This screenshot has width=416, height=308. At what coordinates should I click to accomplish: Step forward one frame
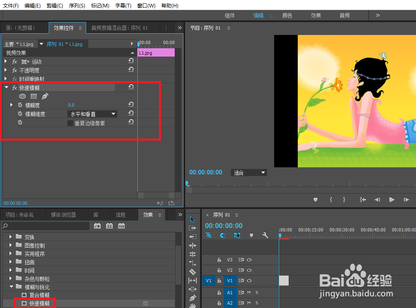[406, 200]
